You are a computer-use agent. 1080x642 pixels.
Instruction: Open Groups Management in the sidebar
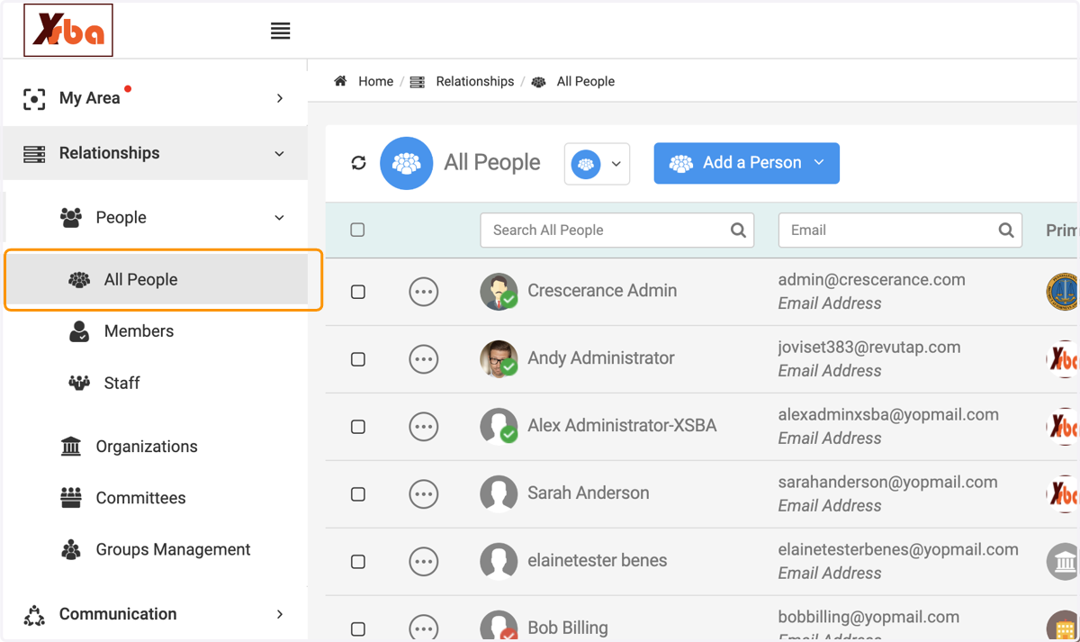173,550
